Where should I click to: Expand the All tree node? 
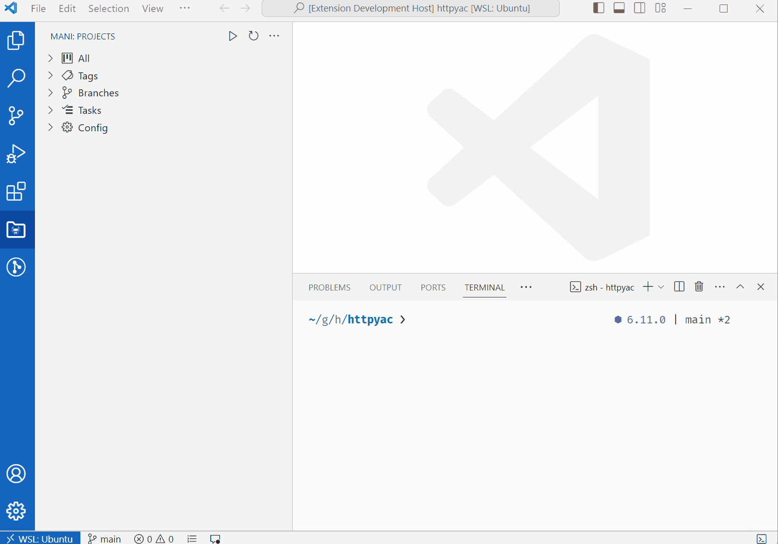tap(50, 58)
